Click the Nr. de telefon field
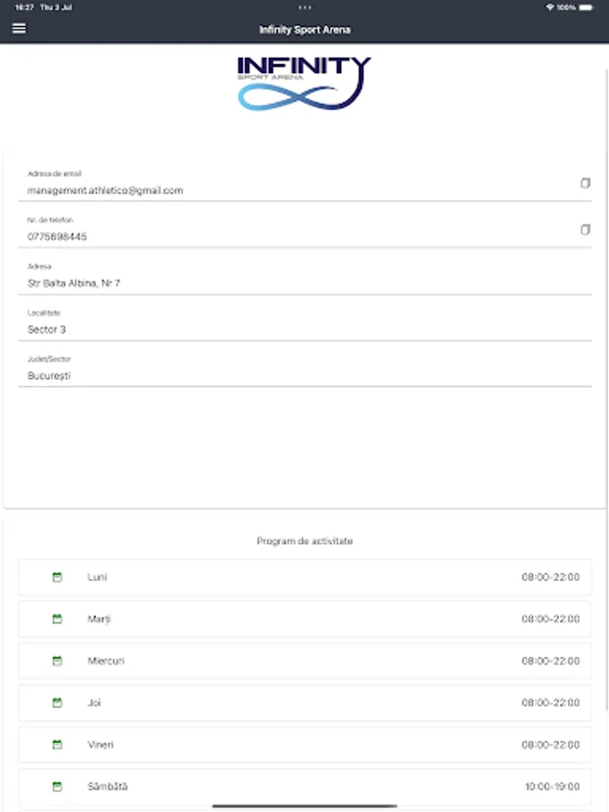Image resolution: width=609 pixels, height=812 pixels. [x=271, y=236]
